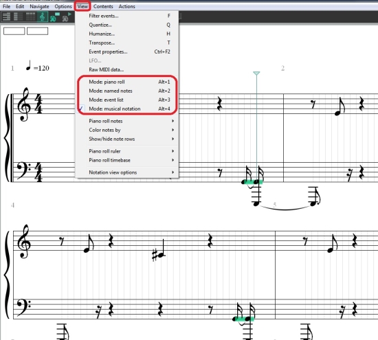
Task: Click the piano roll mode toolbar icon
Action: [6, 16]
